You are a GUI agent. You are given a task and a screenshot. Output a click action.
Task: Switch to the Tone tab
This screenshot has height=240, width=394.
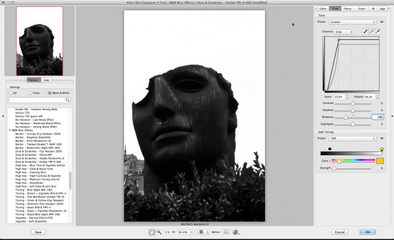[335, 8]
